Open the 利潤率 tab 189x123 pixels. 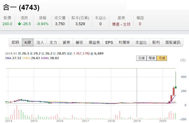tap(124, 43)
